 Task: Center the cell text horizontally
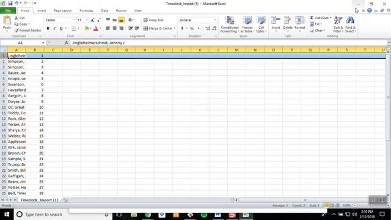point(114,29)
